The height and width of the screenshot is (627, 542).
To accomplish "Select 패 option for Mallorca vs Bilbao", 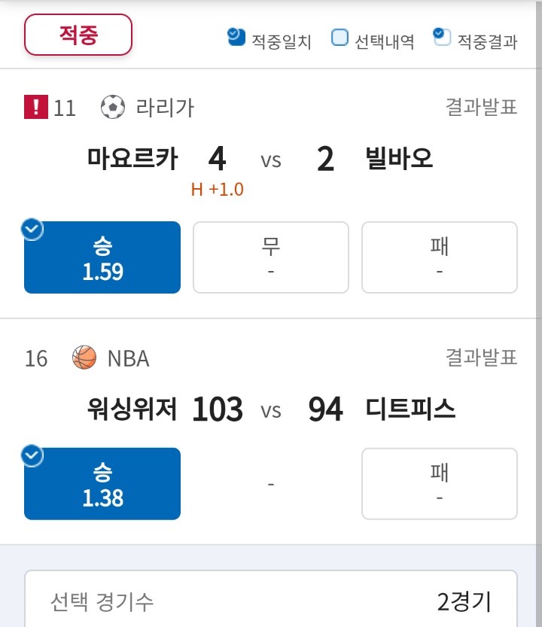I will [x=440, y=257].
